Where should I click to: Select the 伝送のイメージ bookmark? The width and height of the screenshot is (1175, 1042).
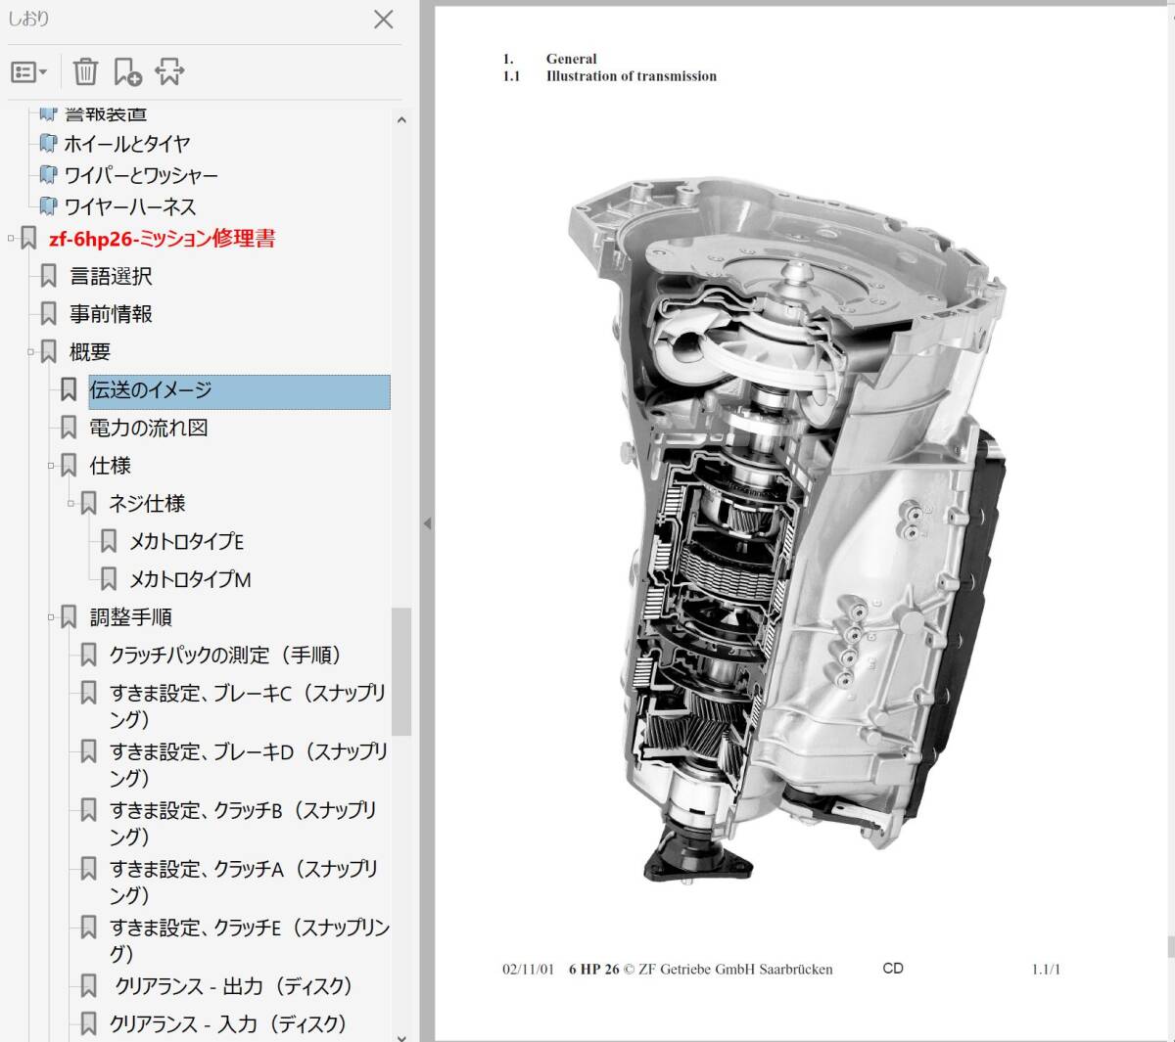[x=239, y=390]
